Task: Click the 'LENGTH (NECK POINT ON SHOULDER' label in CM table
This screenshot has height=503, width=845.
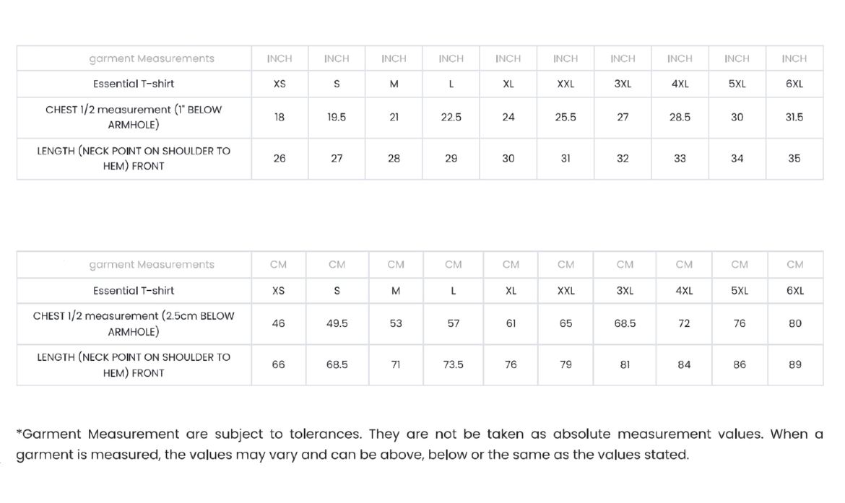Action: point(134,364)
